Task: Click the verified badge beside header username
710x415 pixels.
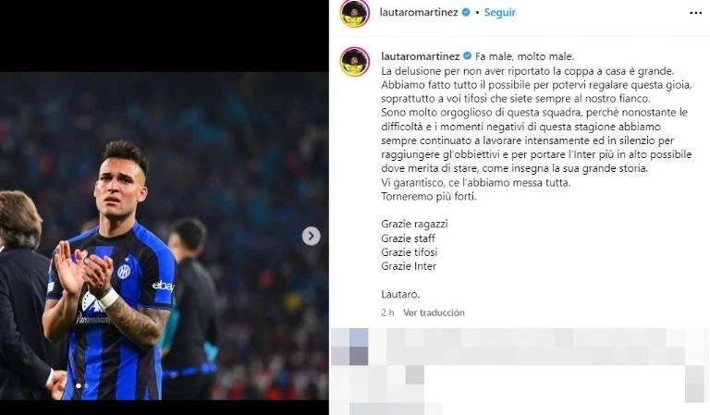Action: click(466, 13)
